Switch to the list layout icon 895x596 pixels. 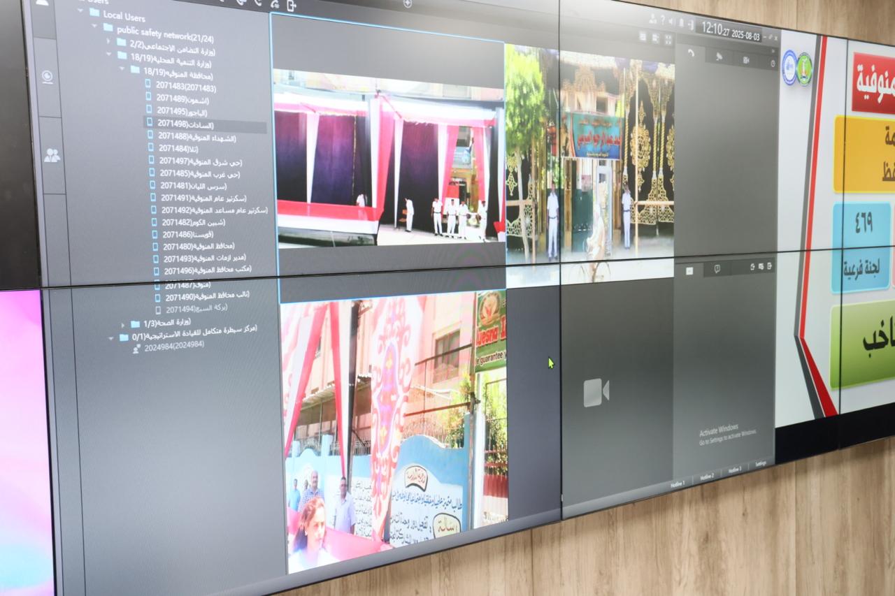pos(643,36)
